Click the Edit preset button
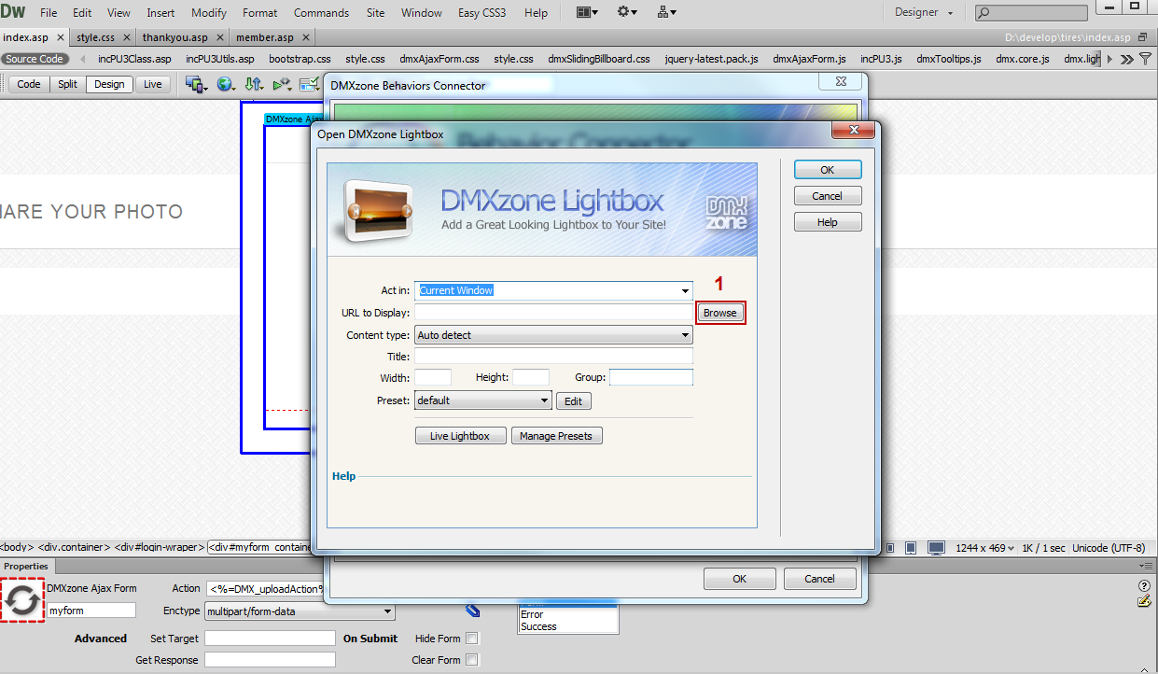 [x=574, y=401]
